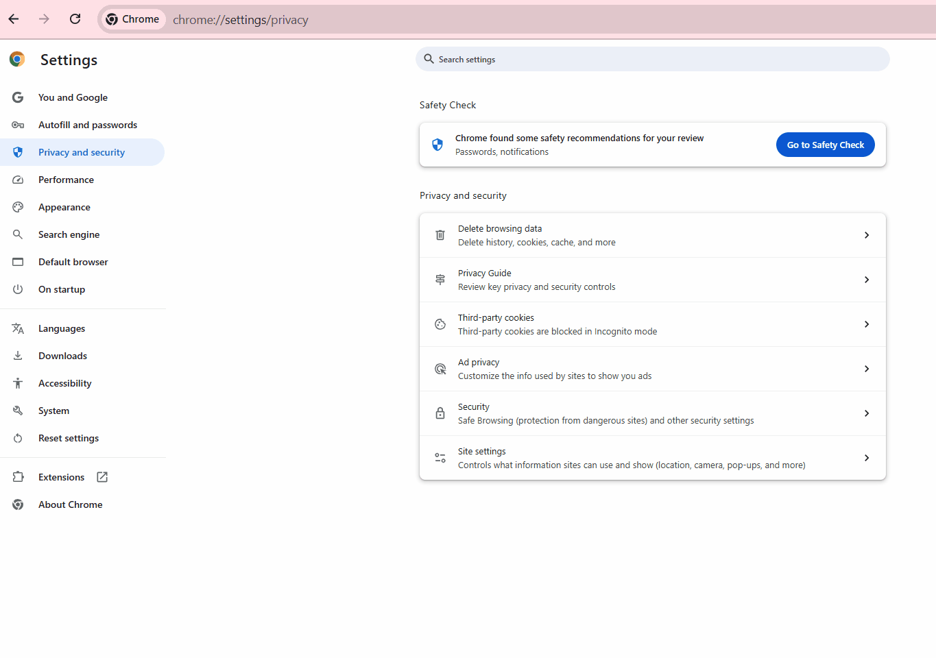936x658 pixels.
Task: Click the cookie icon for Third-party cookies
Action: (440, 324)
